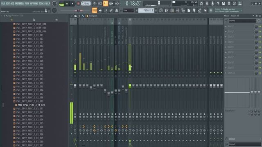Open project info page icon
Viewport: 262px width, 147px height.
click(189, 11)
